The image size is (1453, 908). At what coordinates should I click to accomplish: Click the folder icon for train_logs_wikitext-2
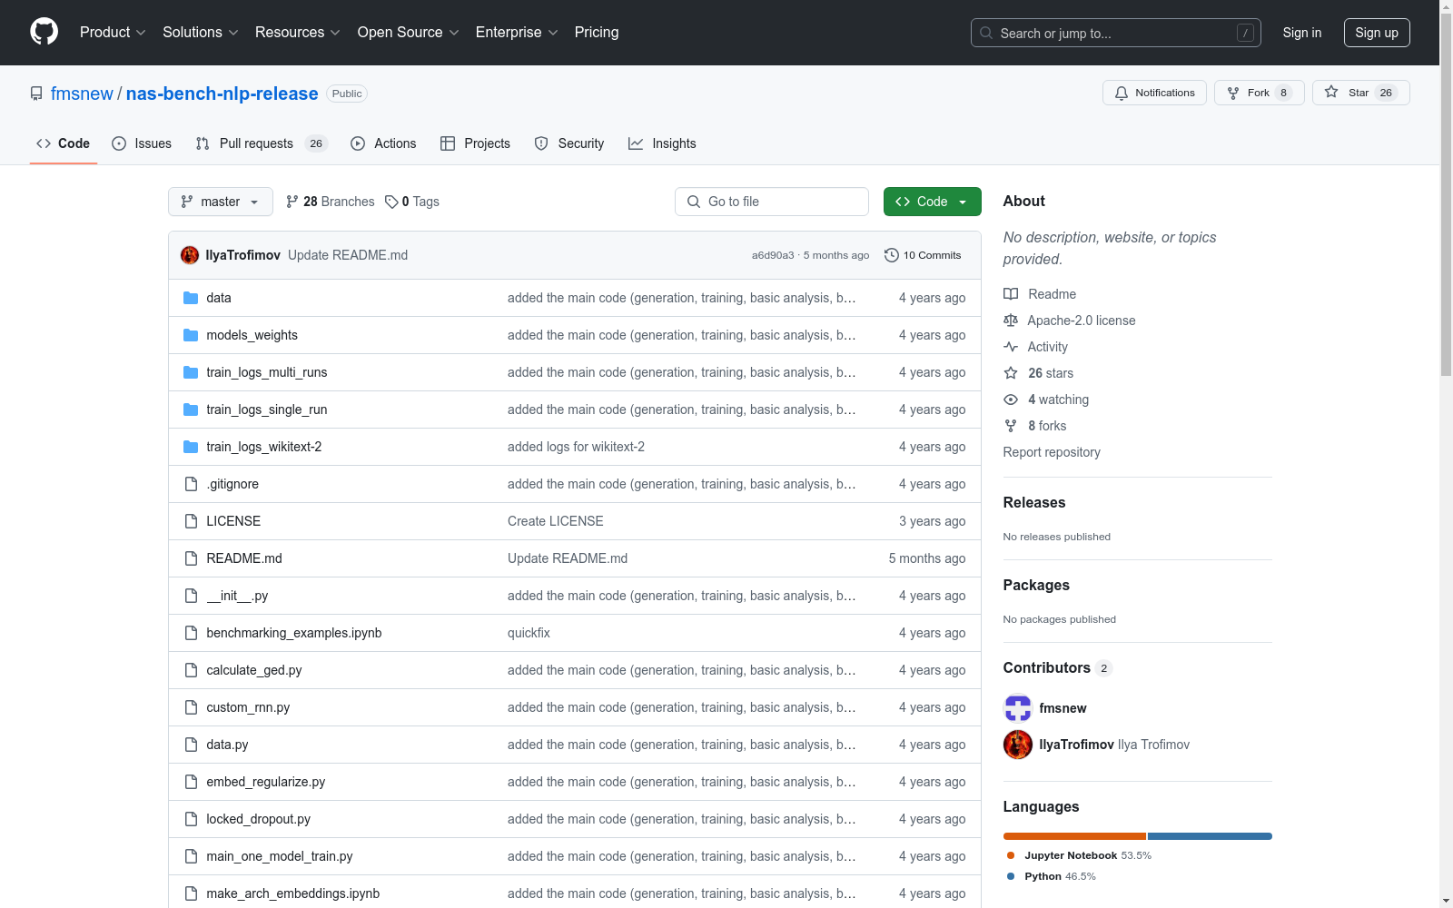tap(191, 447)
